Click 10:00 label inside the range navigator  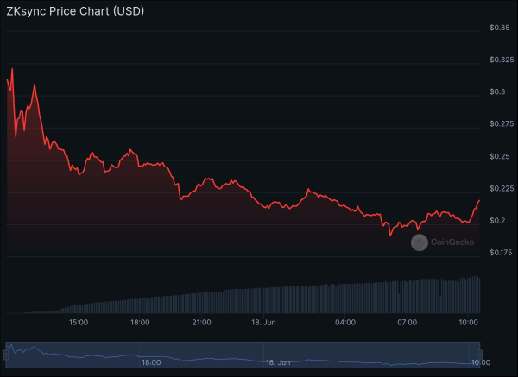(481, 362)
